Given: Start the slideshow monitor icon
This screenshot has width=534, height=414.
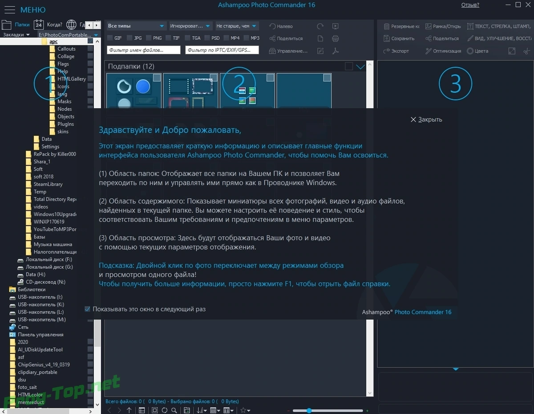Looking at the screenshot, I should [336, 26].
